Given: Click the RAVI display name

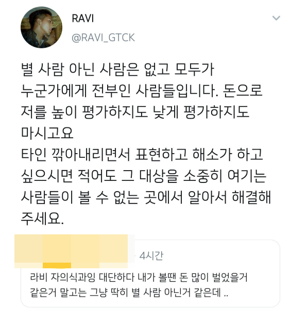Looking at the screenshot, I should [x=83, y=19].
